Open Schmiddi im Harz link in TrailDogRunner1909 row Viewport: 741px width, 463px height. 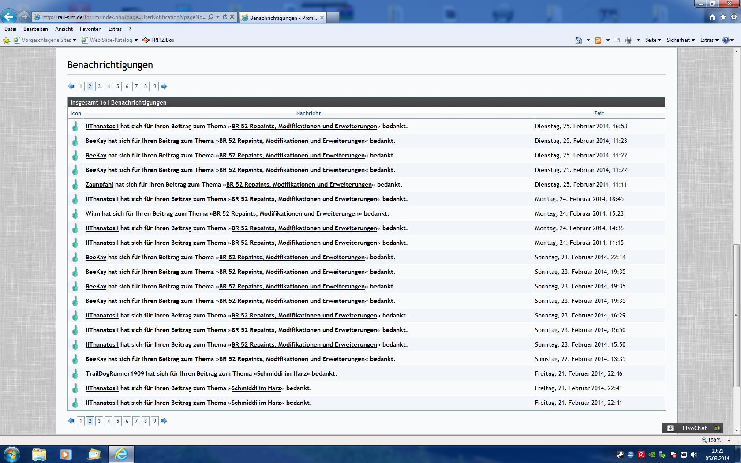point(282,373)
